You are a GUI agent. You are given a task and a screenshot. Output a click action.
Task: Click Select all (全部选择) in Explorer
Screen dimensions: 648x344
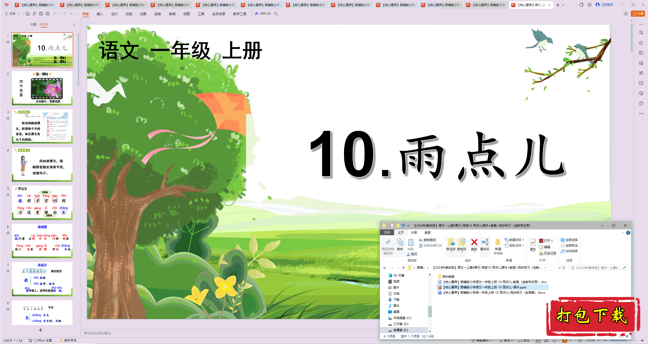point(569,240)
